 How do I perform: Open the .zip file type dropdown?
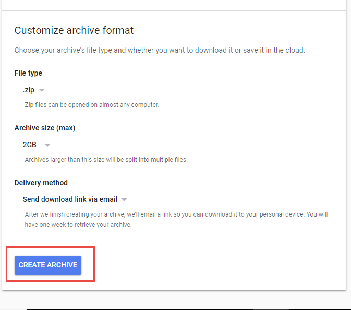coord(34,90)
